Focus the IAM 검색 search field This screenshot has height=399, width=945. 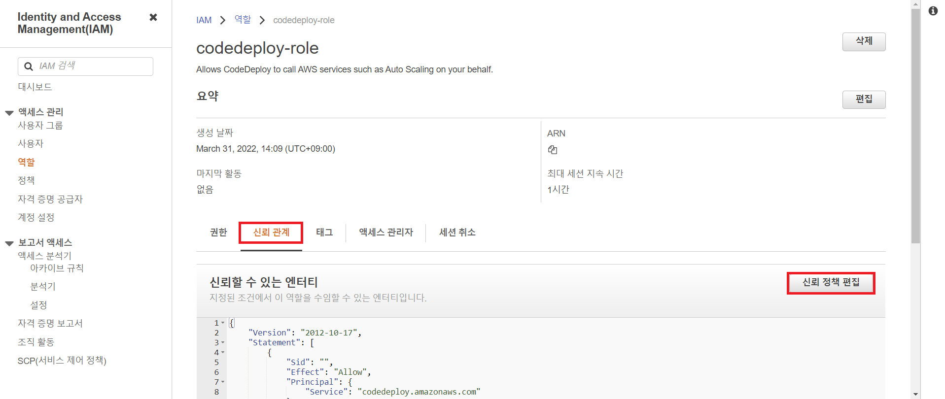tap(85, 66)
